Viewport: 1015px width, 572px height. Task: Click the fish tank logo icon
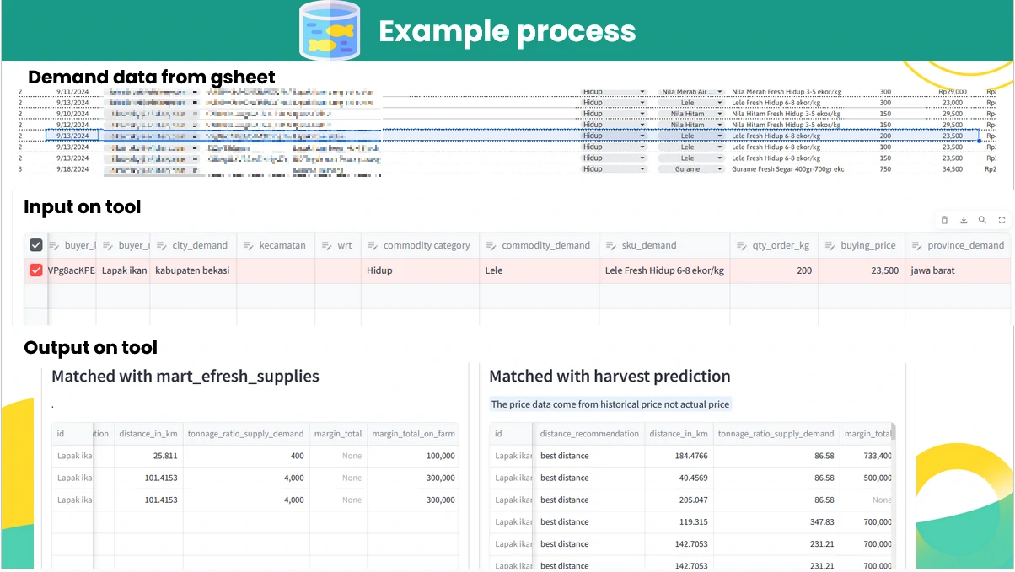[x=330, y=31]
